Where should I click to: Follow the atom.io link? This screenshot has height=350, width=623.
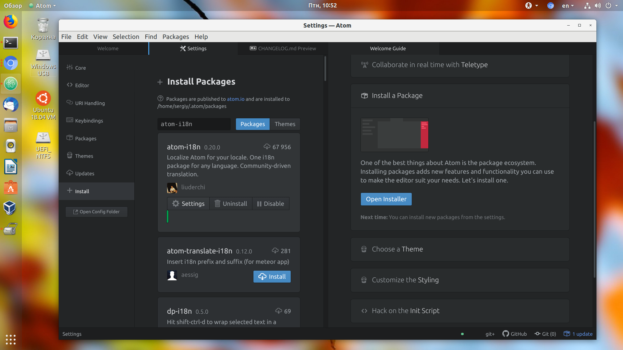click(x=236, y=99)
